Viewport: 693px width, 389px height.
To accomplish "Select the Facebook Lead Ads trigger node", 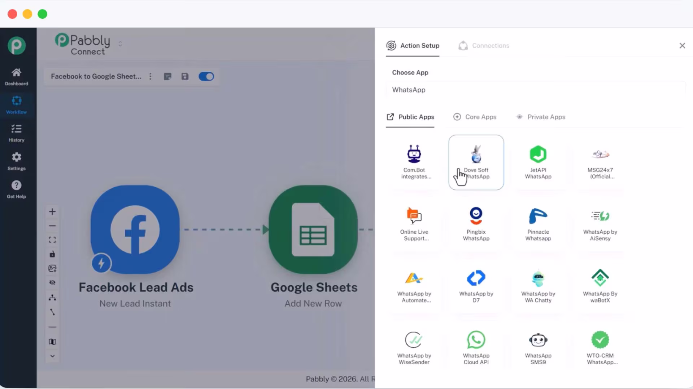I will click(x=135, y=229).
